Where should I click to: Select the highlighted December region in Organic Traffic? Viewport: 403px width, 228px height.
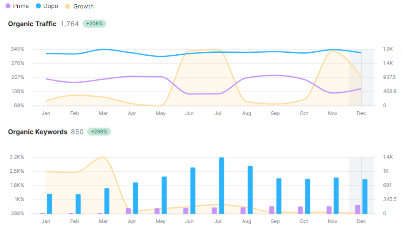click(x=361, y=77)
